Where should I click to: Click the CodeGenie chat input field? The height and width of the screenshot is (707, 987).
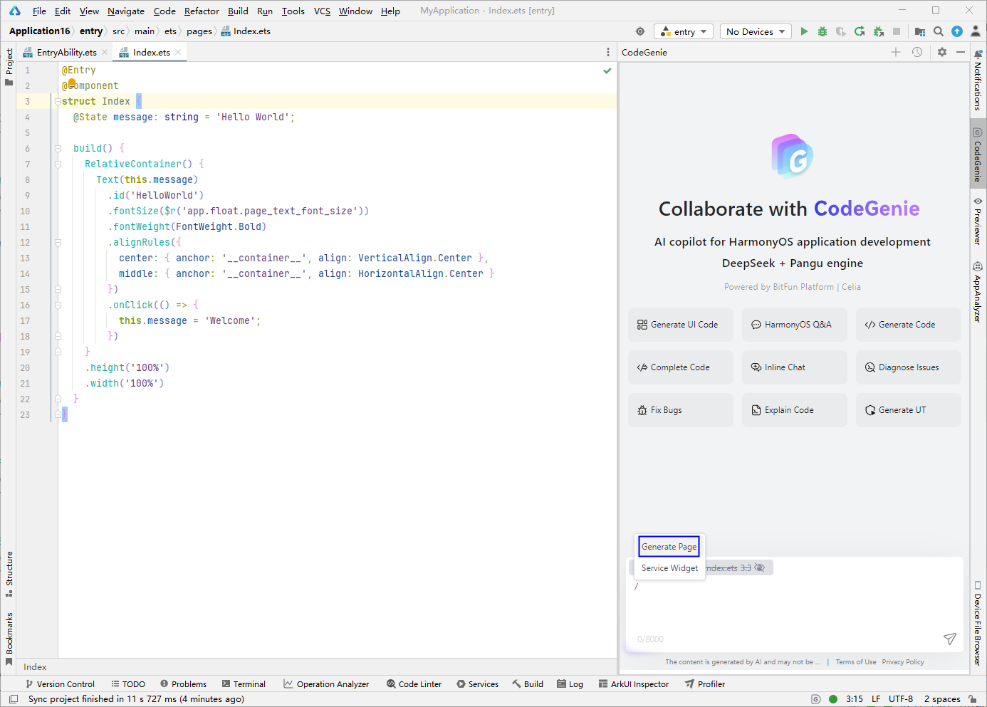(795, 605)
